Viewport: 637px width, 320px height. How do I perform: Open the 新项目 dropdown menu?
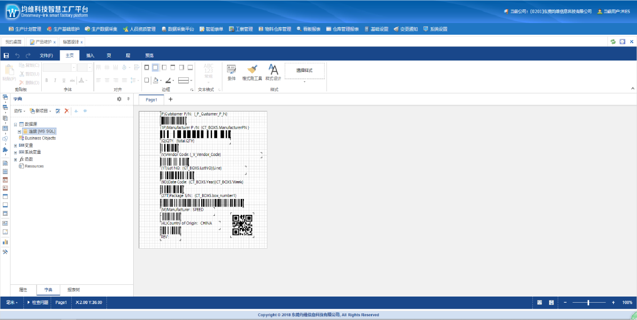40,111
